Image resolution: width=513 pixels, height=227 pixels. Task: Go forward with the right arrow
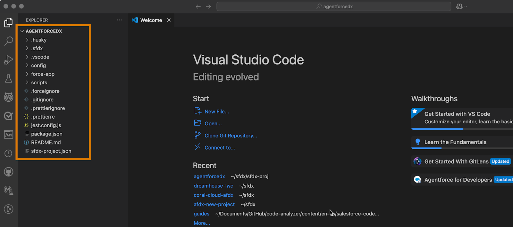pyautogui.click(x=208, y=6)
